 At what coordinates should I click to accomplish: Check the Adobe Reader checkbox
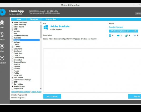point(13,27)
